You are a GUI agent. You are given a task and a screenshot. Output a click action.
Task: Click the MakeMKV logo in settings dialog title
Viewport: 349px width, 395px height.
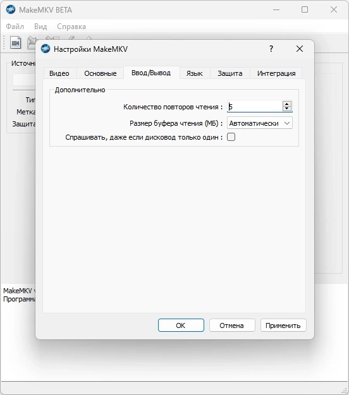pyautogui.click(x=46, y=49)
